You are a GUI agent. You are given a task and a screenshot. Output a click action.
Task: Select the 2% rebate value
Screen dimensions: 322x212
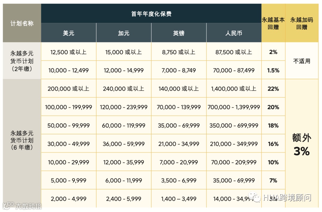[273, 52]
